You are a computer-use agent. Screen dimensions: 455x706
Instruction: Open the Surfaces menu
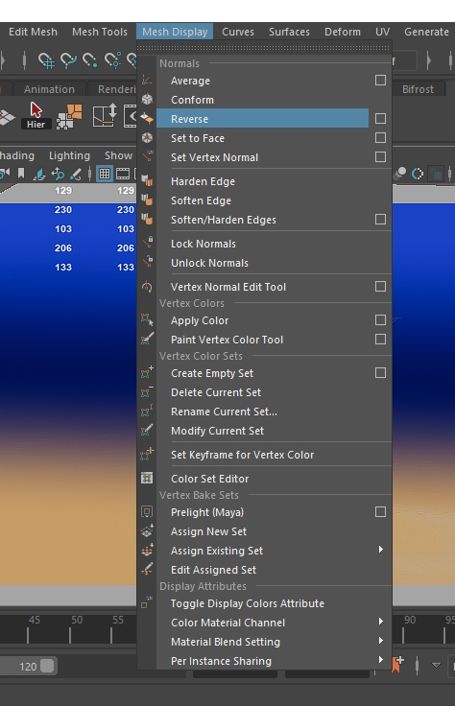pyautogui.click(x=289, y=32)
